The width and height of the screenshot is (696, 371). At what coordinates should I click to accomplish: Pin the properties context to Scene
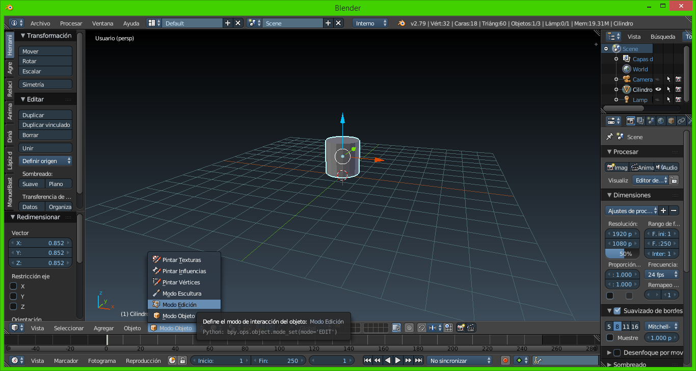point(609,137)
